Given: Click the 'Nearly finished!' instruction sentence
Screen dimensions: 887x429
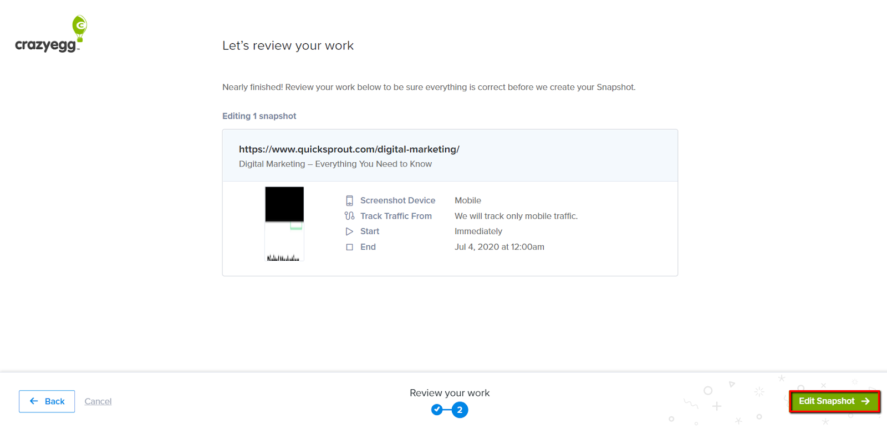Looking at the screenshot, I should pyautogui.click(x=429, y=87).
